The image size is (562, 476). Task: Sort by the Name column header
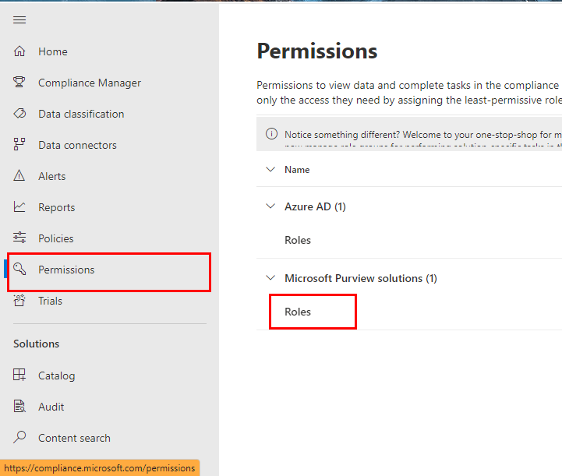297,169
